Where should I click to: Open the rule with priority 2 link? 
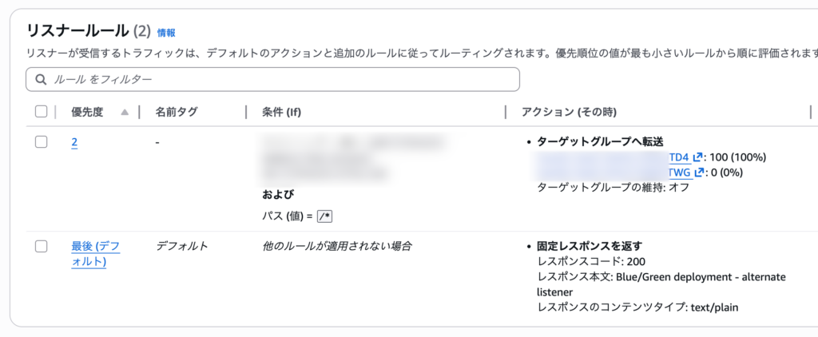(x=74, y=142)
